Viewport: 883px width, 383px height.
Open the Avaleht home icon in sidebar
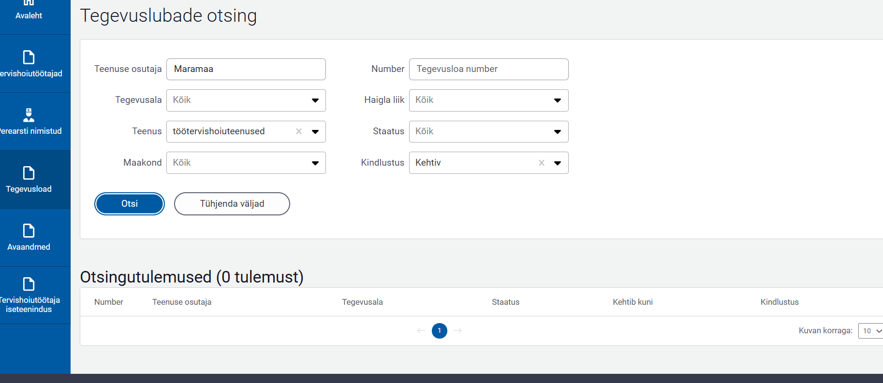(x=29, y=3)
